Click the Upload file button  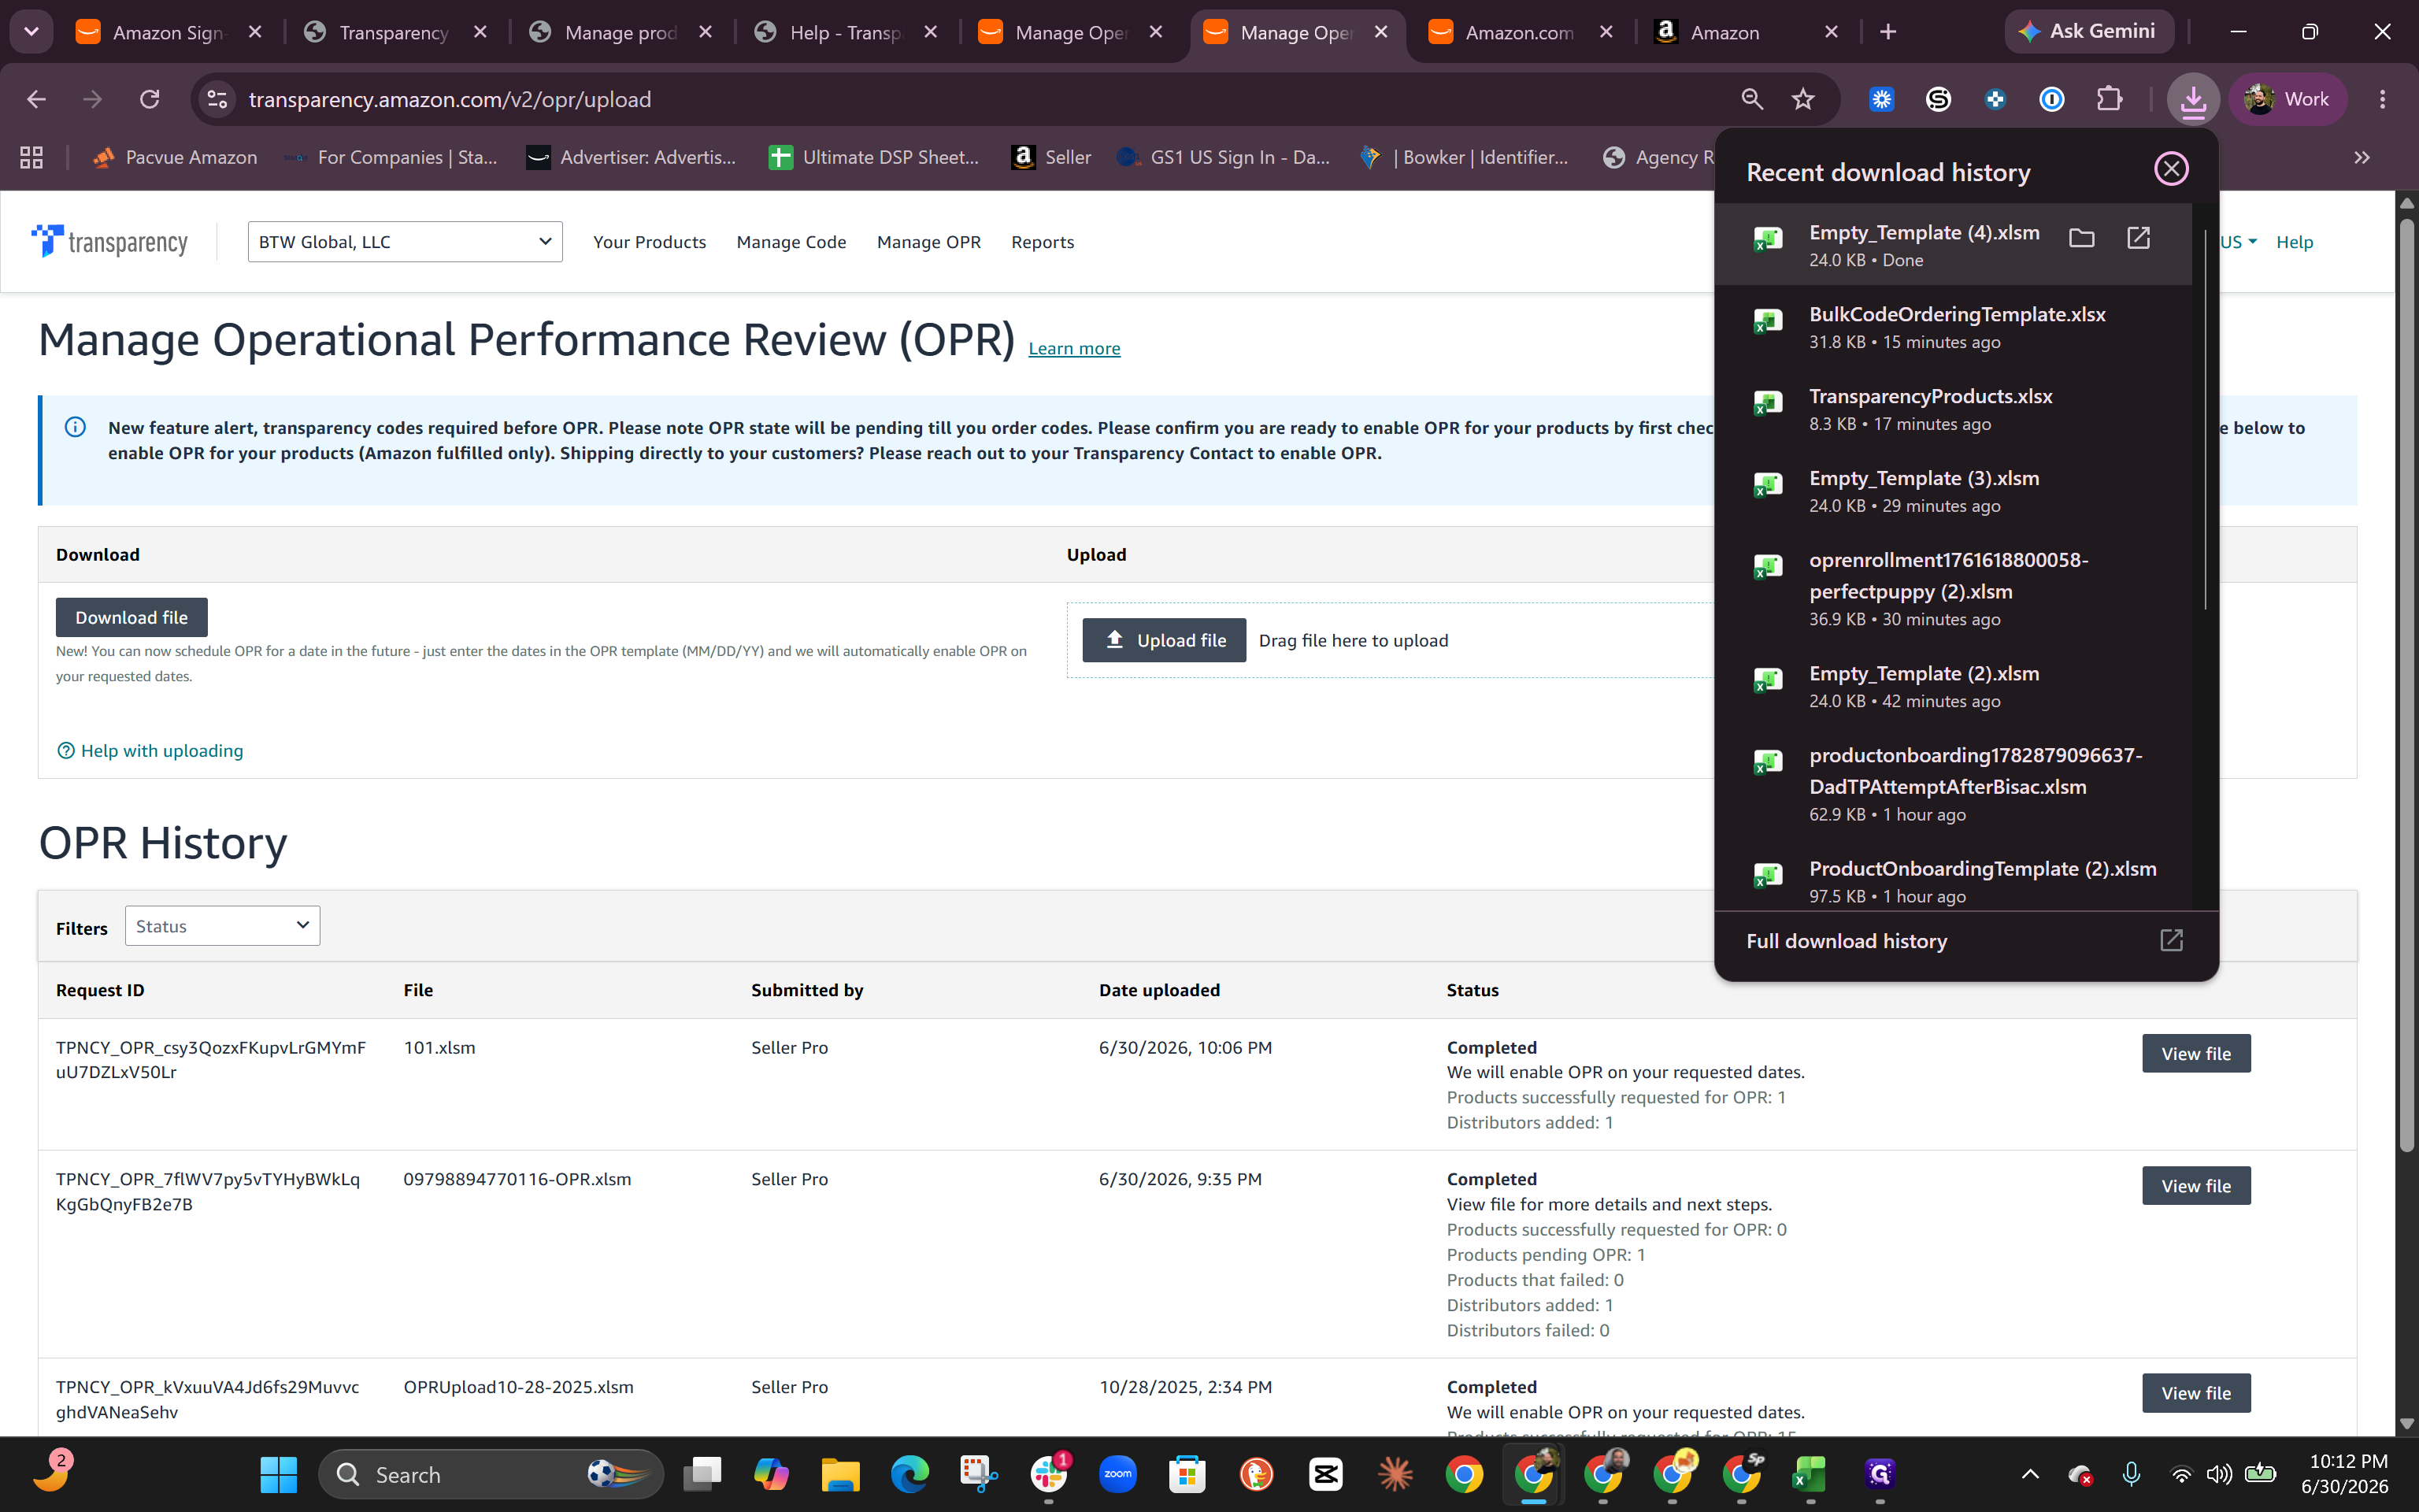tap(1164, 640)
